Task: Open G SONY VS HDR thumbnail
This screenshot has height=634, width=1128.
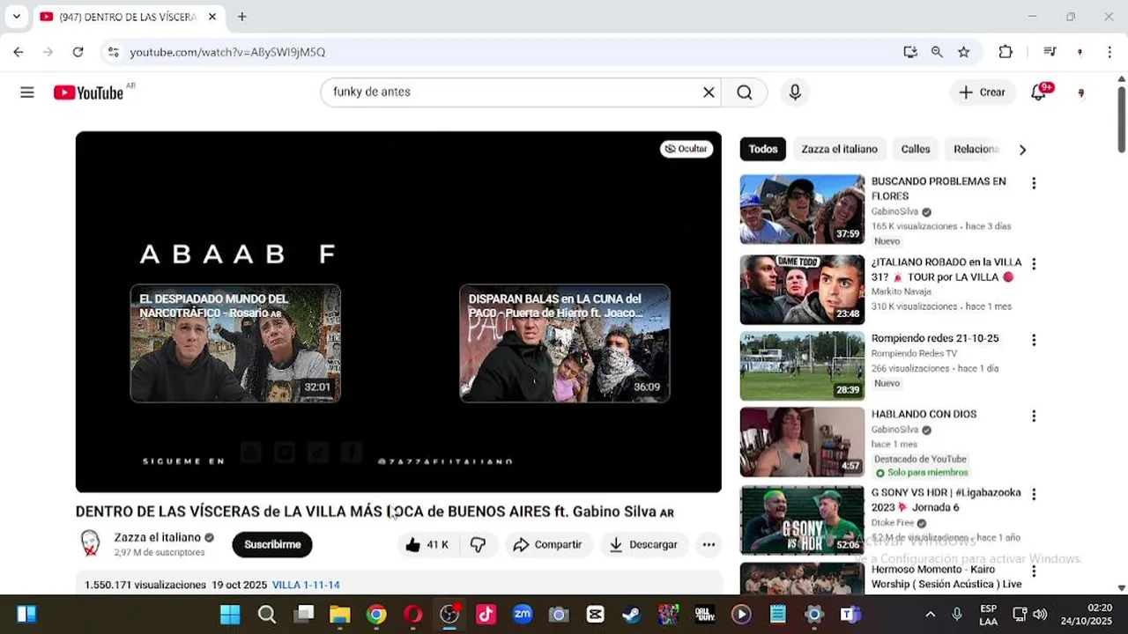Action: click(x=802, y=520)
